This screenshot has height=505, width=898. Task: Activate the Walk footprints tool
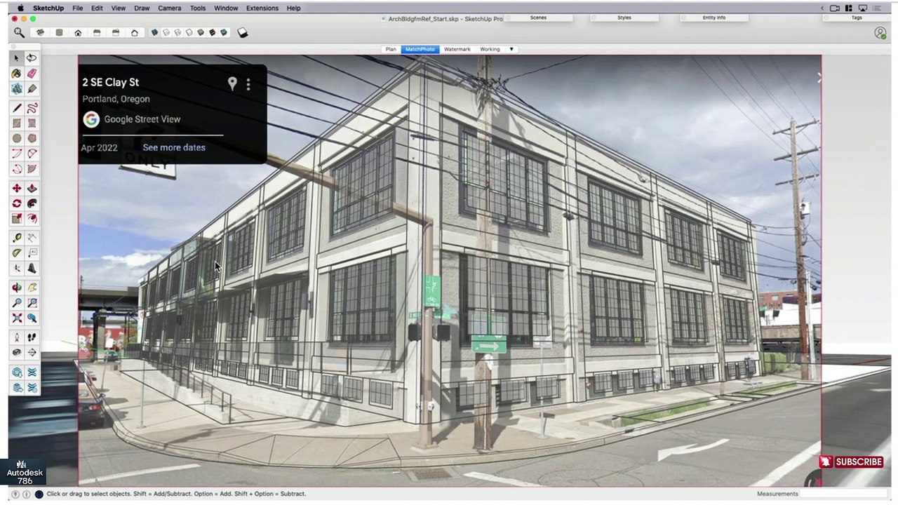(32, 337)
